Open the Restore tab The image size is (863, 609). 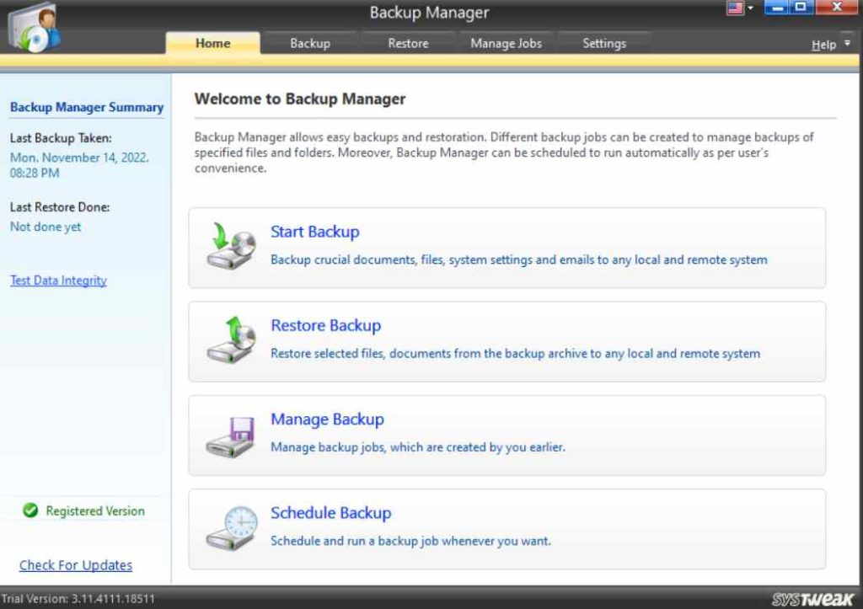pos(408,43)
